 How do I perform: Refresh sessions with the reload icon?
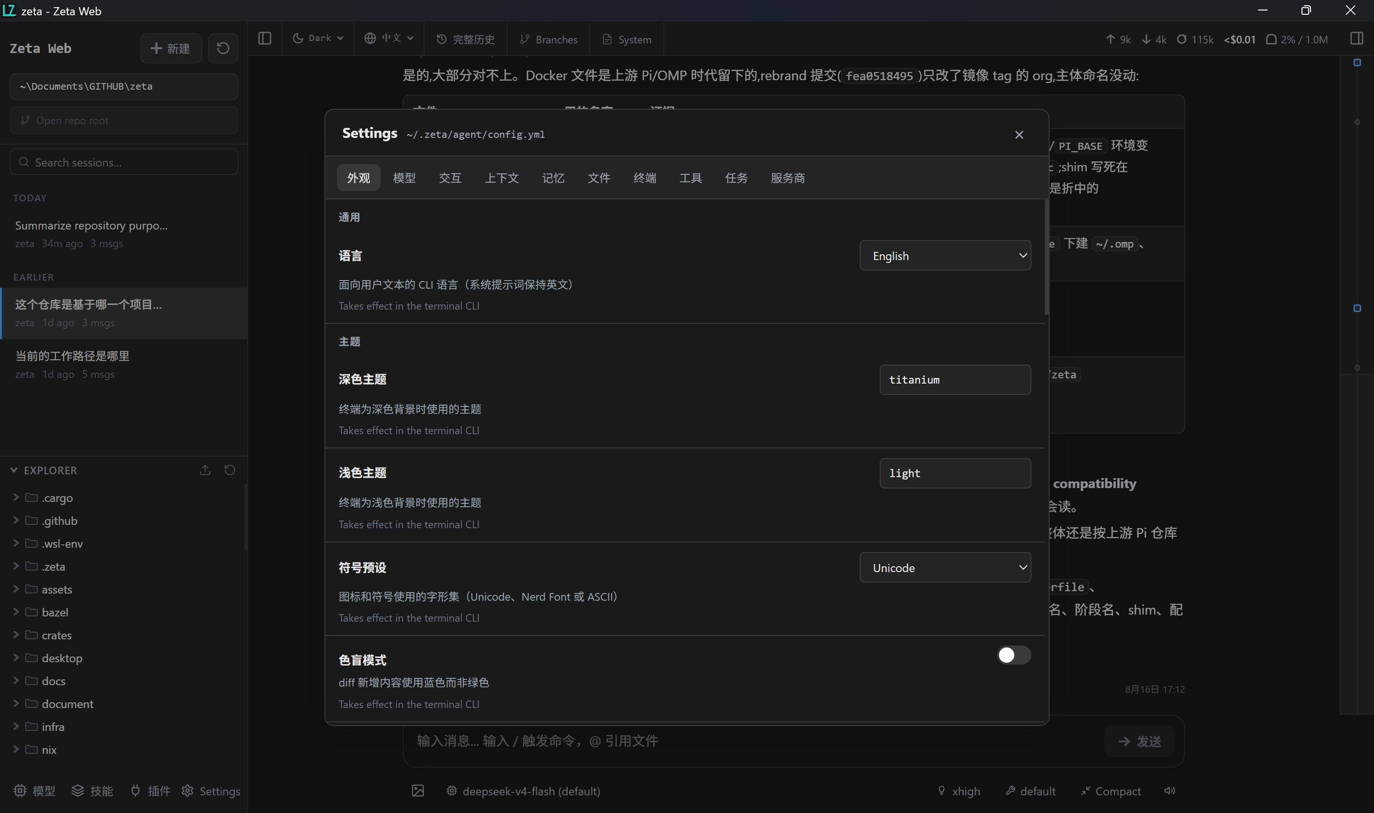pos(223,48)
